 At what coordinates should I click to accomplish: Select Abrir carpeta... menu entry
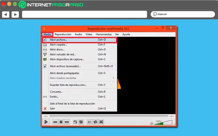[79, 45]
